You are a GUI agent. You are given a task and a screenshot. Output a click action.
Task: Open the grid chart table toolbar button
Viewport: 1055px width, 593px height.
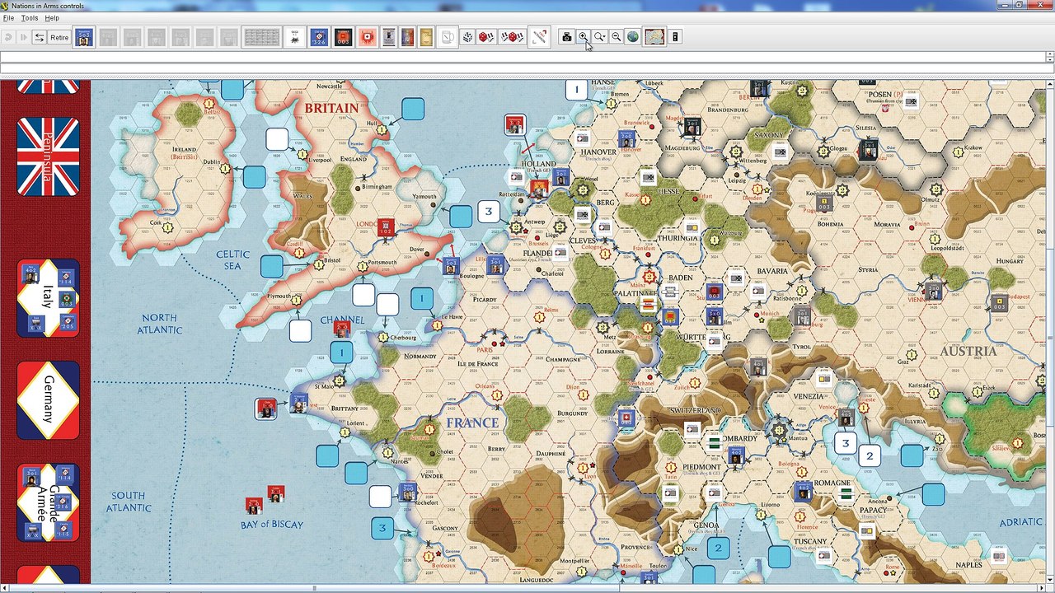(261, 37)
